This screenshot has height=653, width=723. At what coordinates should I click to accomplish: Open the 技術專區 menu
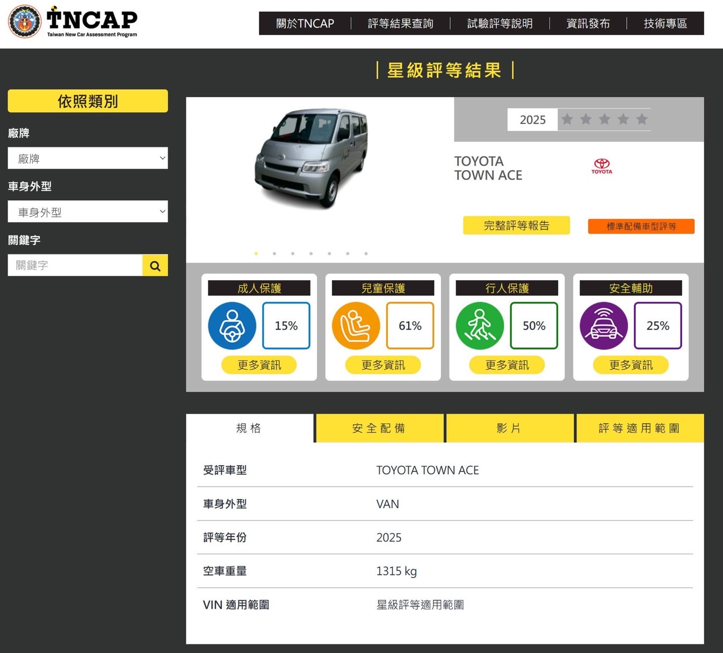point(666,24)
